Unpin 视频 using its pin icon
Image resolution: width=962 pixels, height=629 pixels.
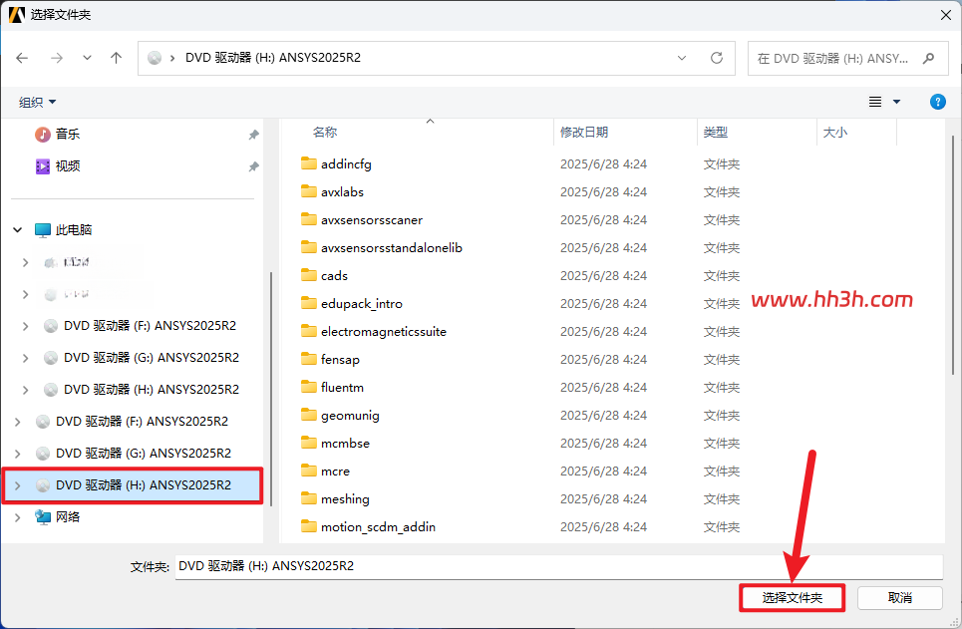click(253, 166)
